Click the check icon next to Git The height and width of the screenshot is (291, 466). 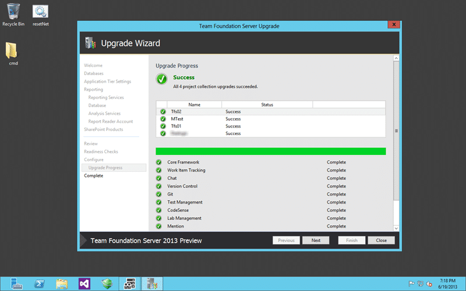click(x=158, y=194)
